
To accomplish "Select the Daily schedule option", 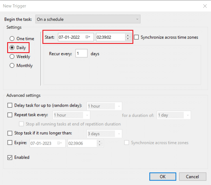I will tap(12, 48).
